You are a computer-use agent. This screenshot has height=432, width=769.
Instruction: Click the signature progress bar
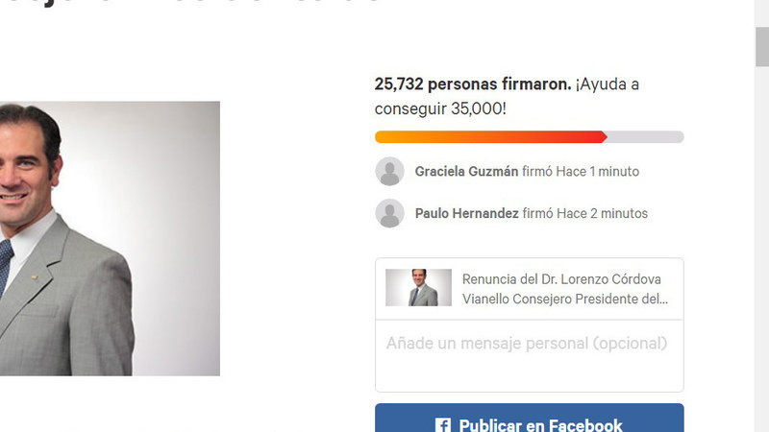(x=530, y=137)
